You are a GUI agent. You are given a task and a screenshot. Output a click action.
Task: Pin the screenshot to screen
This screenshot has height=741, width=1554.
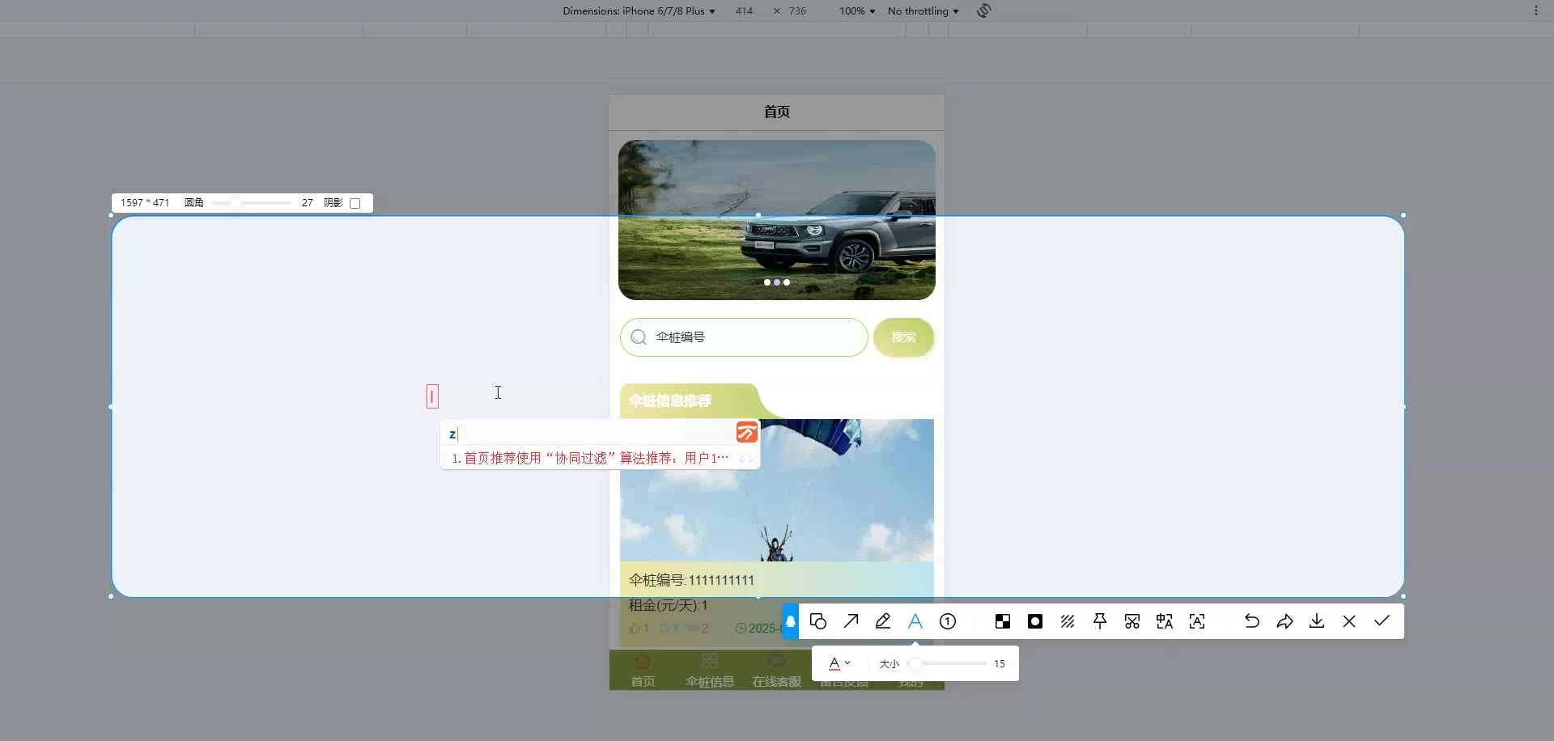tap(1100, 621)
